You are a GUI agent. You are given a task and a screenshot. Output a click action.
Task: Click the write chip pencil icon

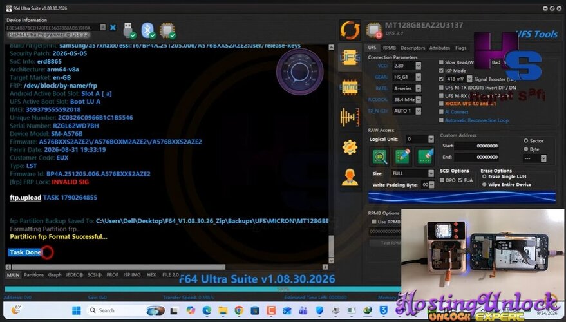pyautogui.click(x=402, y=156)
